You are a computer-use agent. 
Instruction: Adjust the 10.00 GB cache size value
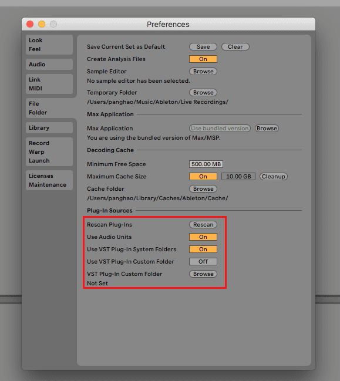(x=238, y=176)
